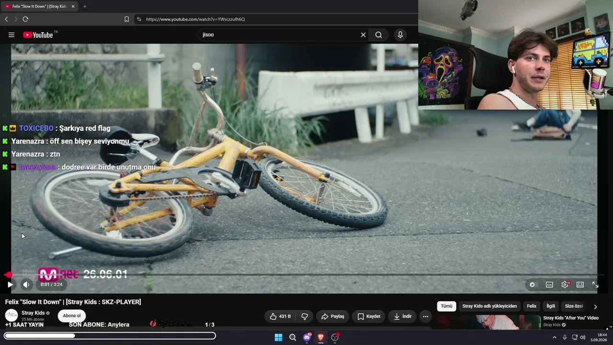Enter fullscreen mode on the video

tap(595, 285)
